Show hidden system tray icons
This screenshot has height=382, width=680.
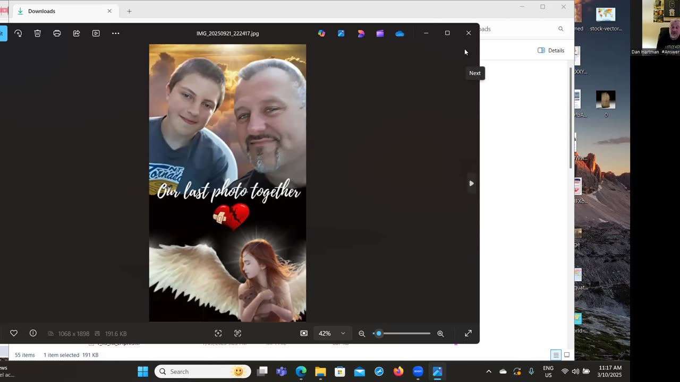(x=489, y=371)
